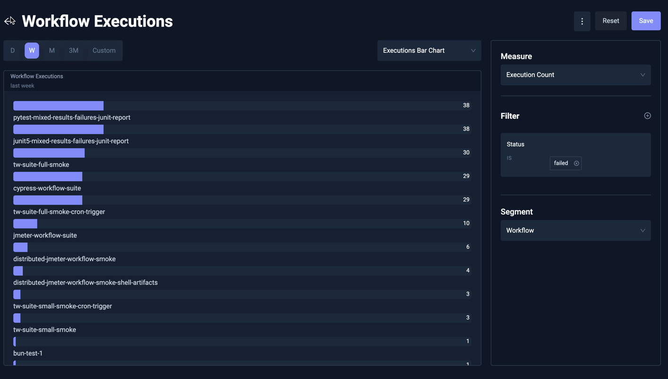Image resolution: width=668 pixels, height=379 pixels.
Task: Click the cypress-workflow-suite bar
Action: (x=47, y=176)
